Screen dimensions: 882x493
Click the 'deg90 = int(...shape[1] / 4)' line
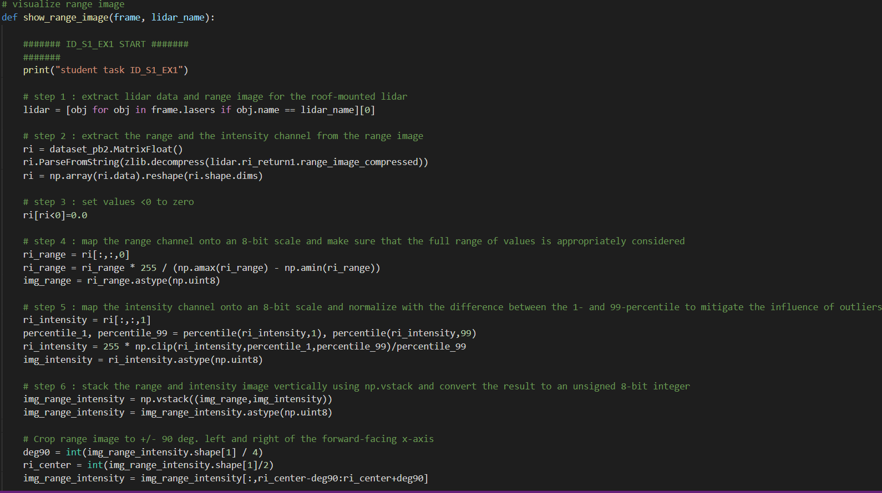(x=143, y=453)
